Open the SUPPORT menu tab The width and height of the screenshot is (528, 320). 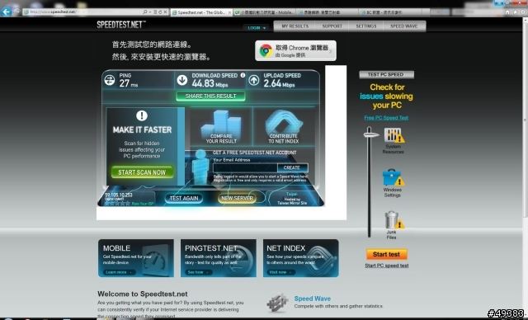(332, 26)
